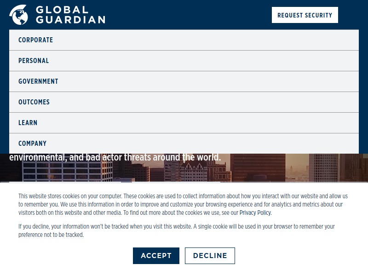Open the Corporate menu item

click(x=36, y=40)
